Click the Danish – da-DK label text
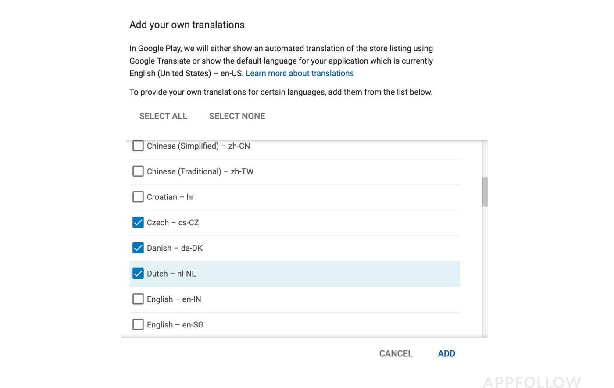614x388 pixels. click(x=175, y=248)
